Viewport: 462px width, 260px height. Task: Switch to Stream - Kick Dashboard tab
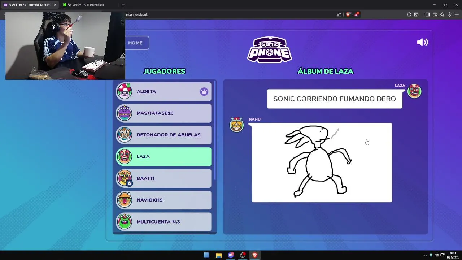point(88,5)
